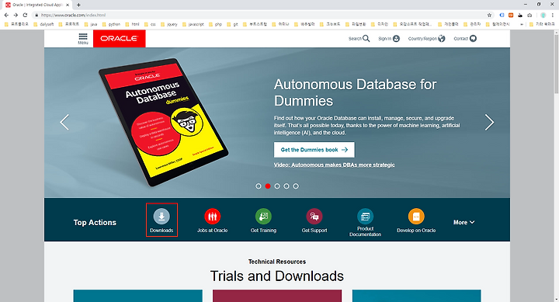
Task: Click the red Oracle logo
Action: coord(119,39)
